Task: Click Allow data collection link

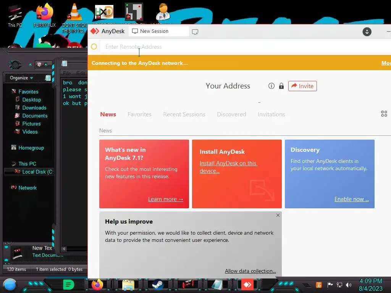Action: (x=250, y=271)
